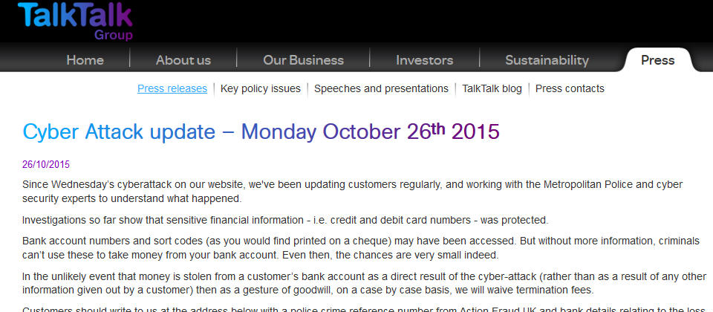Open the Press releases link
The image size is (713, 312).
pos(172,88)
